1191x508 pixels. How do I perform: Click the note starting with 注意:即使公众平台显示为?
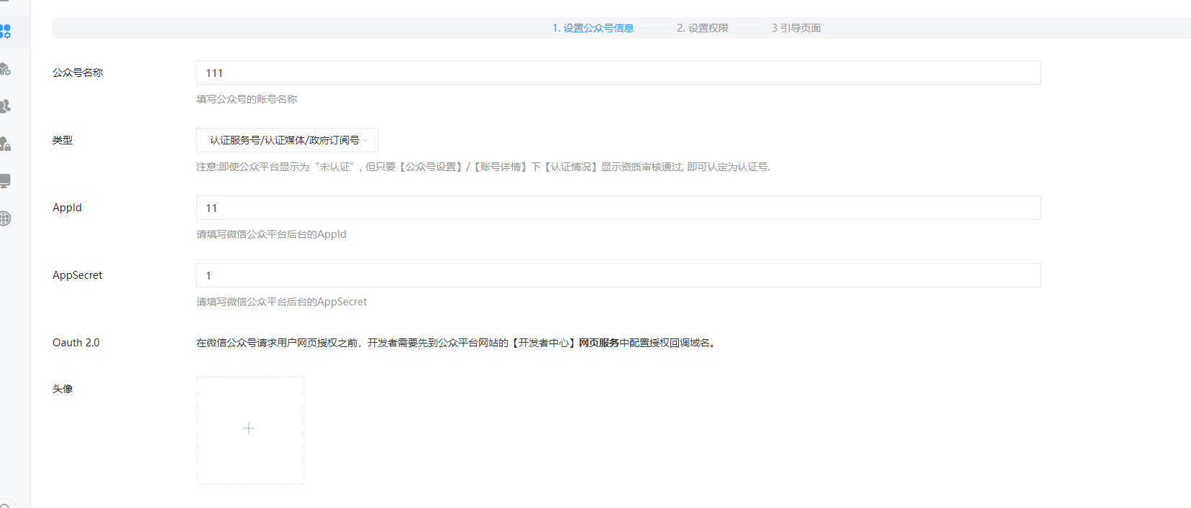pyautogui.click(x=483, y=167)
